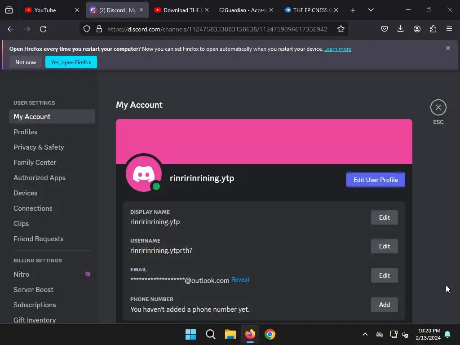Edit the display name
The image size is (460, 345).
click(x=385, y=217)
